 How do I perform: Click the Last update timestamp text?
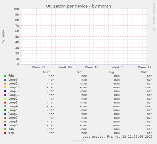pyautogui.click(x=118, y=137)
